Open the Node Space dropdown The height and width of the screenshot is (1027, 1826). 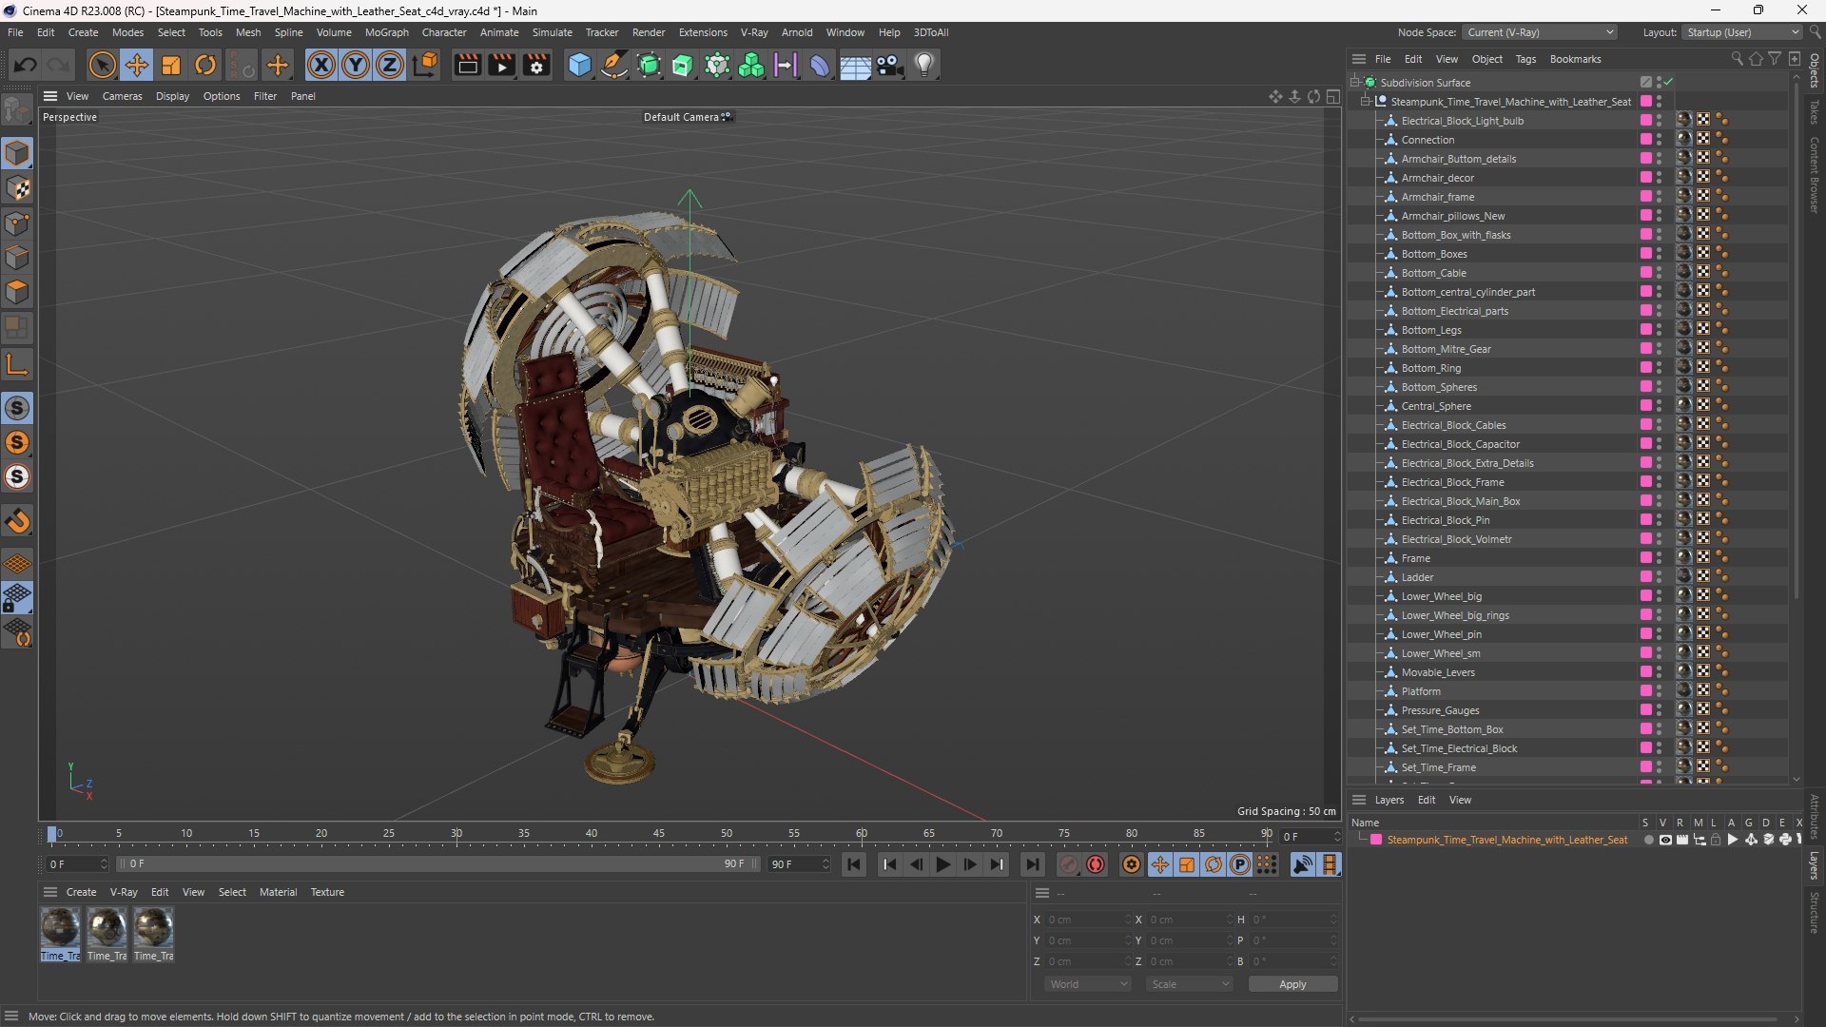click(x=1540, y=32)
